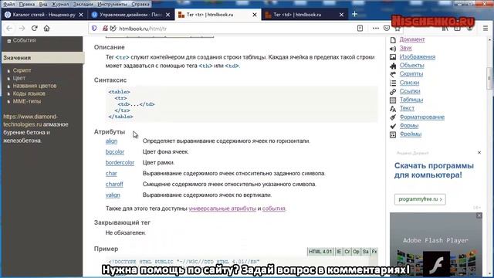Open the char attribute link
This screenshot has width=494, height=278.
[111, 173]
